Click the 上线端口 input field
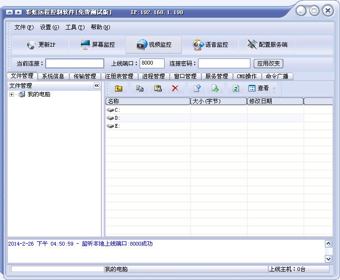 click(x=152, y=63)
